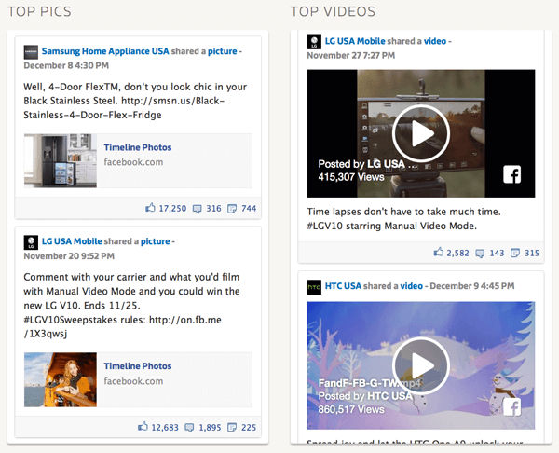Play the HTC USA video
Viewport: 559px width, 453px height.
coord(420,365)
